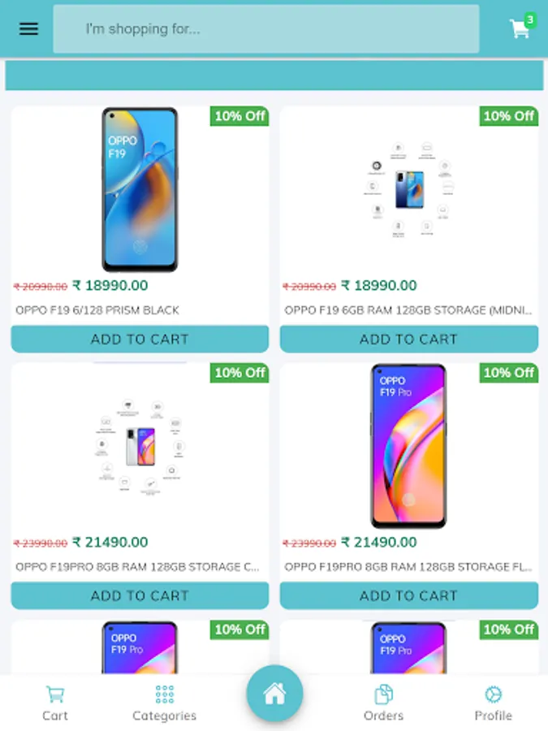Open the hamburger menu icon
Viewport: 548px width, 731px height.
pos(28,29)
